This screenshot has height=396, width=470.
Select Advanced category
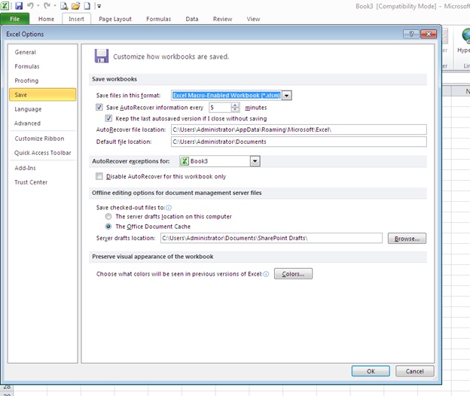[43, 123]
